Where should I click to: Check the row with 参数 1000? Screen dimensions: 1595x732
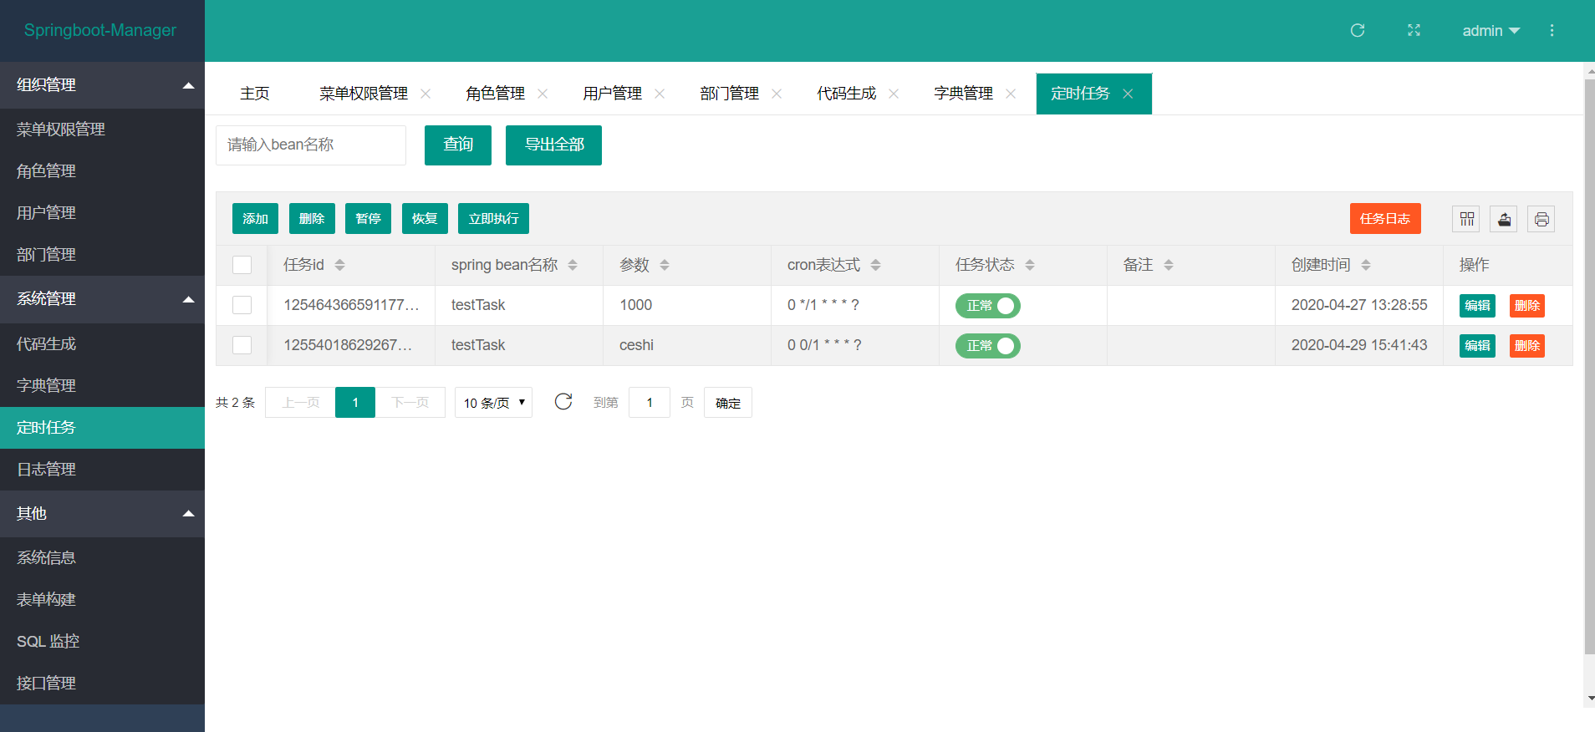coord(242,305)
